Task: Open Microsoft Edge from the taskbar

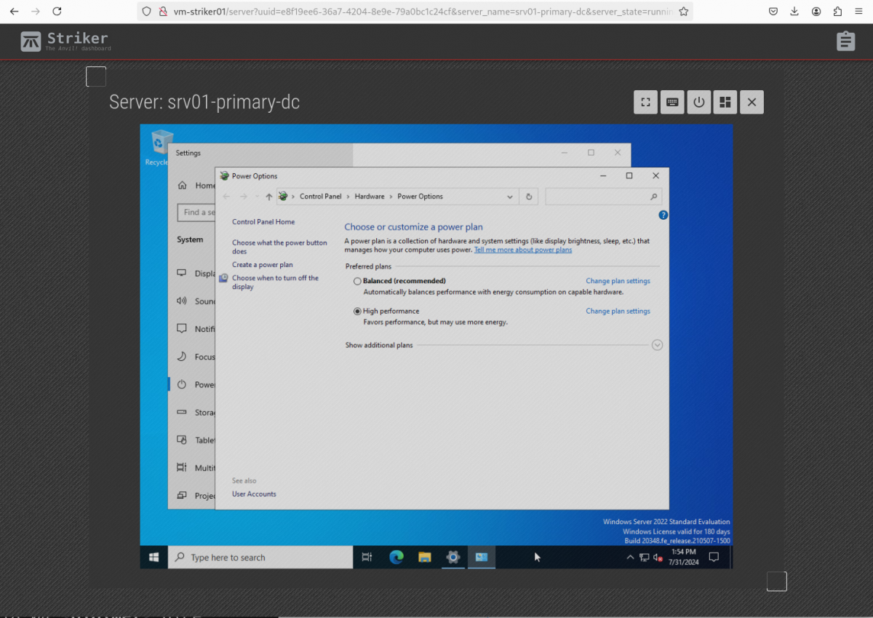Action: coord(396,558)
